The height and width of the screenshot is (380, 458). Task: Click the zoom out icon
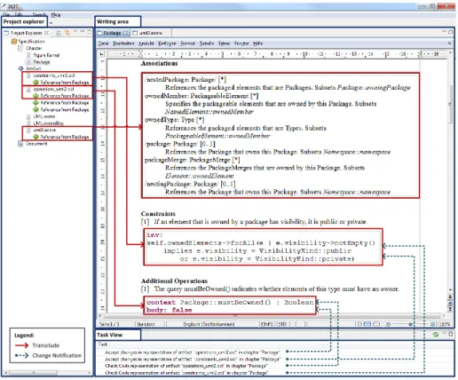coord(388,324)
